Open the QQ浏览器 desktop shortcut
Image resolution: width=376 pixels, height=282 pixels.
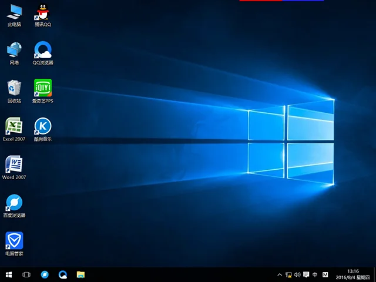pos(43,53)
